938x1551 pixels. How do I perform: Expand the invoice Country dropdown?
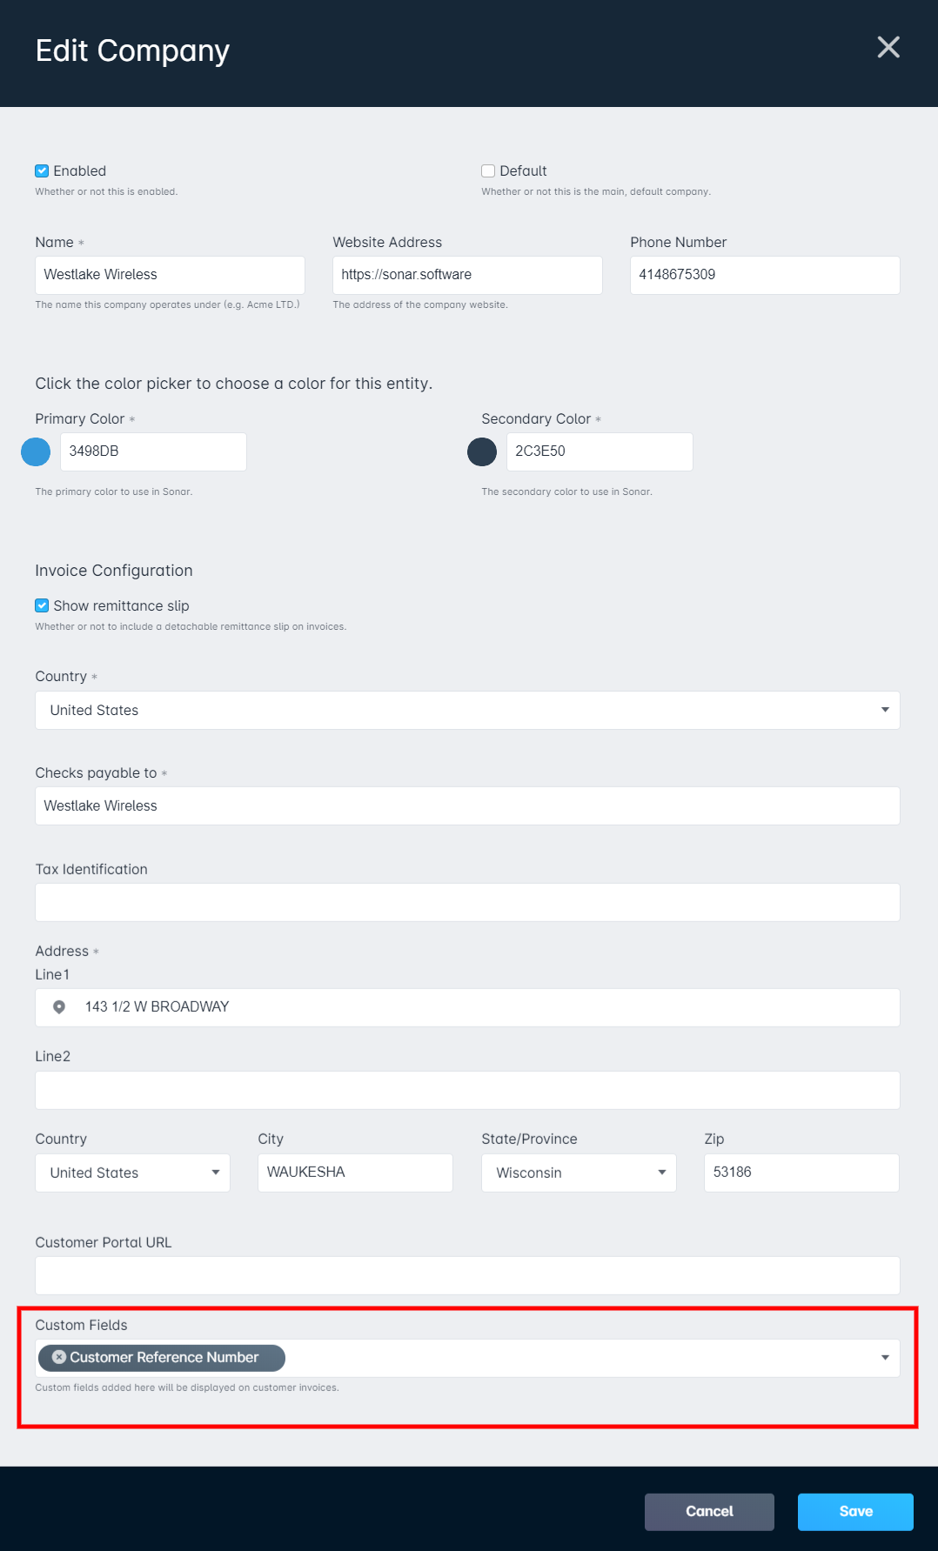[467, 710]
